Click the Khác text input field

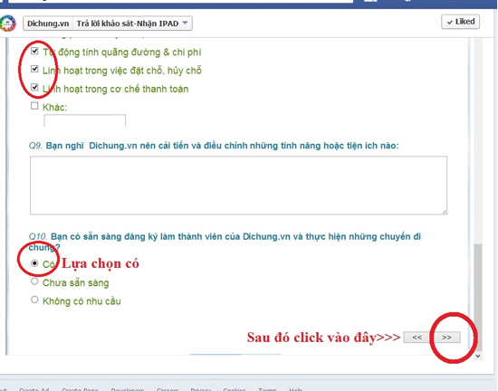coord(85,120)
